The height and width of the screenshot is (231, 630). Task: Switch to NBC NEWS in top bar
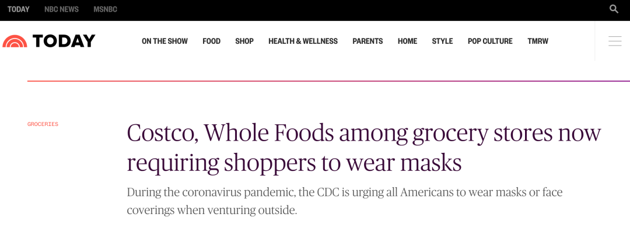click(x=61, y=9)
